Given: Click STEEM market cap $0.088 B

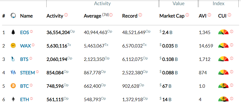Looking at the screenshot, I should [169, 73].
